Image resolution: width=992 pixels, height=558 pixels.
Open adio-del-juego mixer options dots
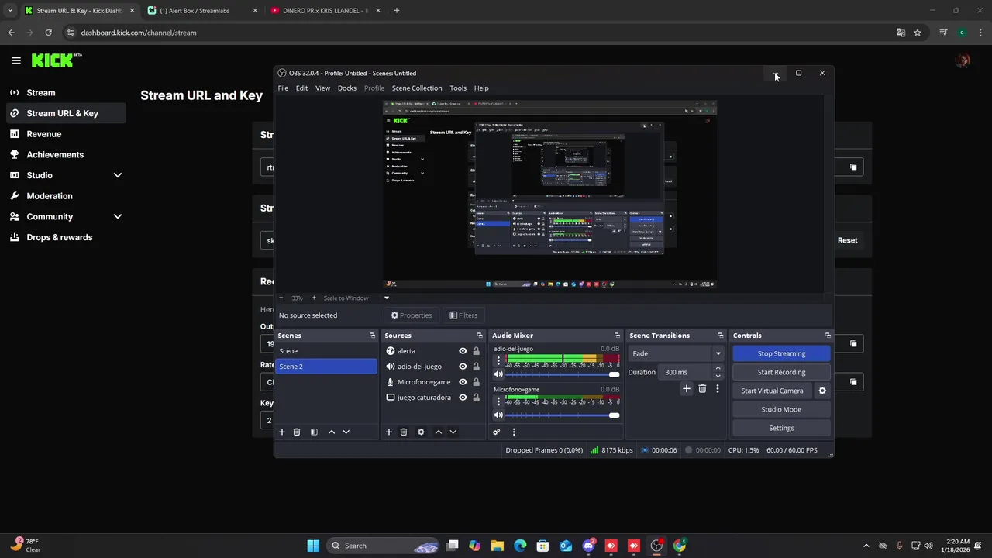point(498,360)
